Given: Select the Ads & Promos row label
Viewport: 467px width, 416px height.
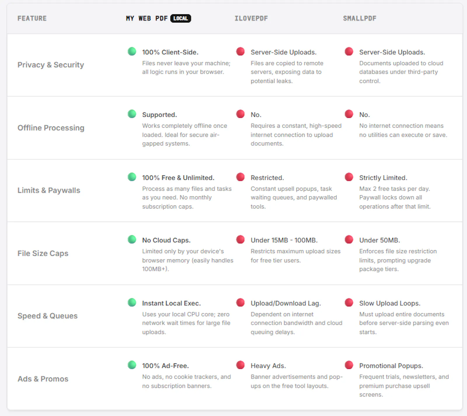Looking at the screenshot, I should coord(43,379).
